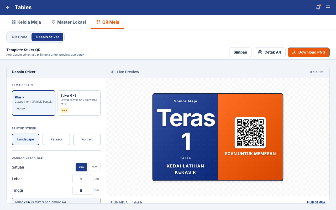Screen dimensions: 336x210
Task: Open the hamburger menu icon
Action: pos(328,7)
